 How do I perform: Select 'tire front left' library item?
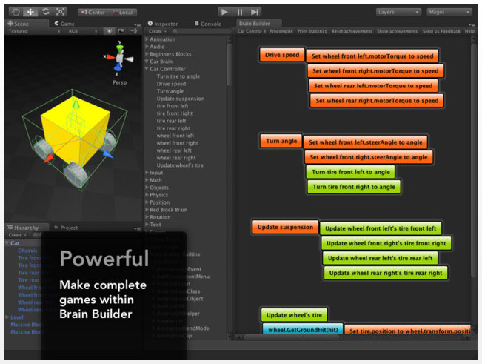click(x=173, y=106)
